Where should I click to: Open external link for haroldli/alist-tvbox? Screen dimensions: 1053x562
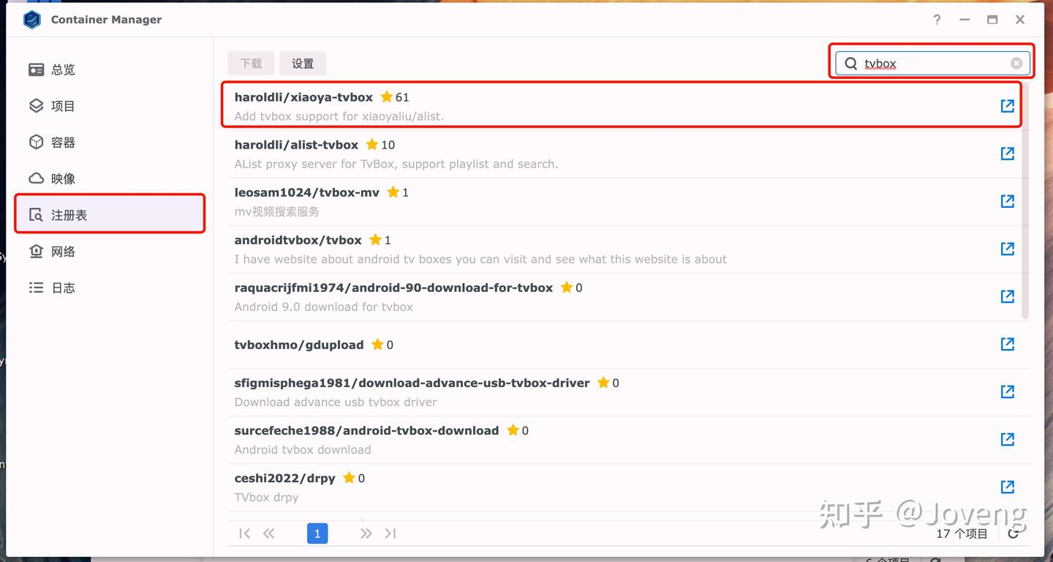[1008, 154]
